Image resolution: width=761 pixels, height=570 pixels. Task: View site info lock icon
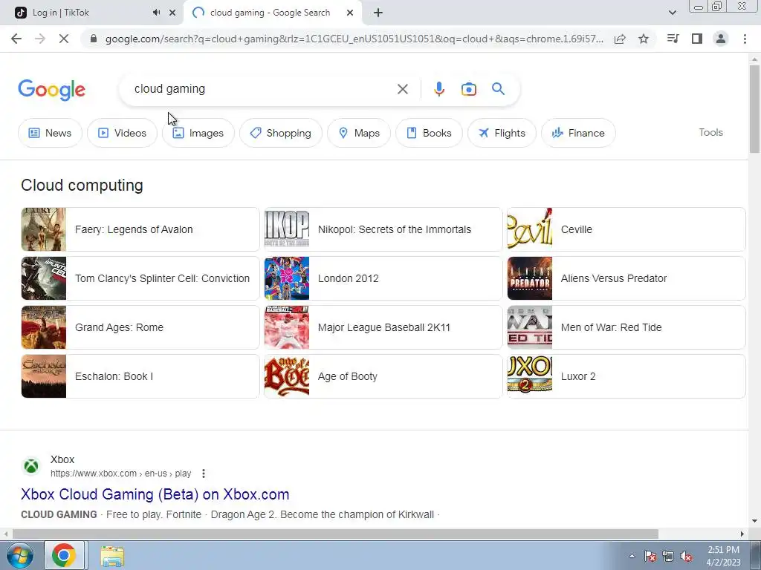94,39
